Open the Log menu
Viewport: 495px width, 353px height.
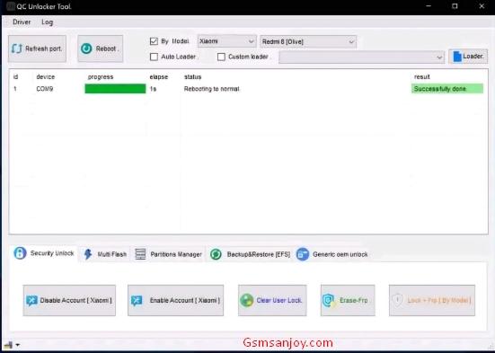47,22
